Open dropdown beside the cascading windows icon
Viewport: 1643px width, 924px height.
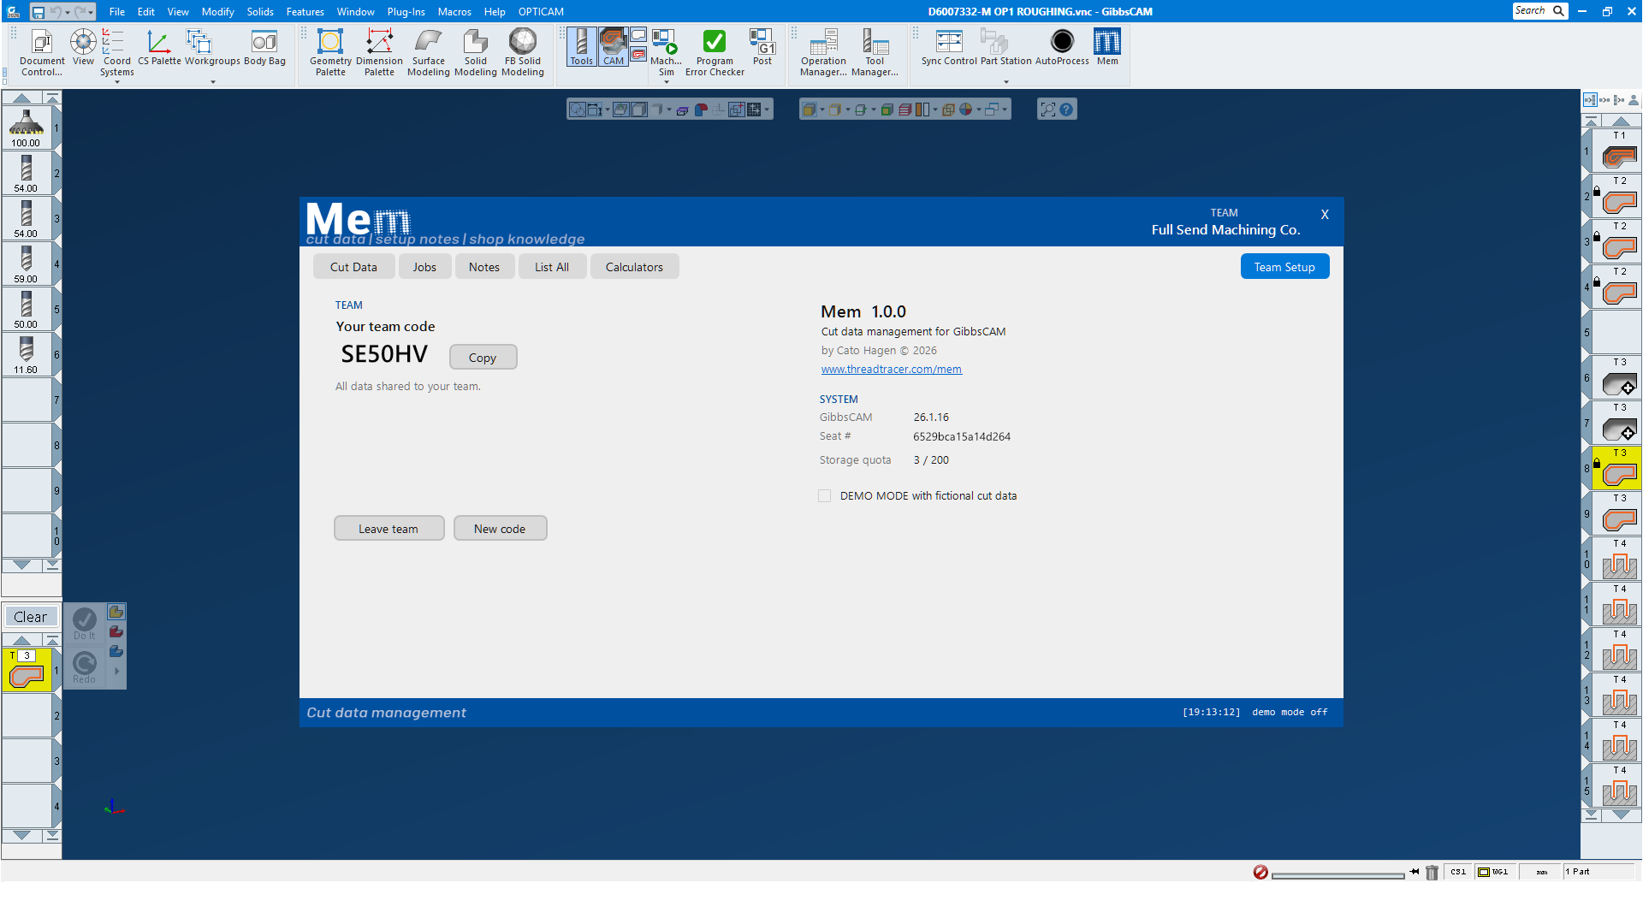(1004, 110)
